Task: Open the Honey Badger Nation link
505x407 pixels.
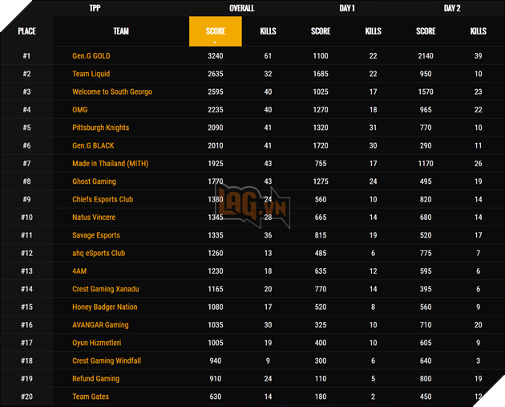Action: tap(105, 307)
